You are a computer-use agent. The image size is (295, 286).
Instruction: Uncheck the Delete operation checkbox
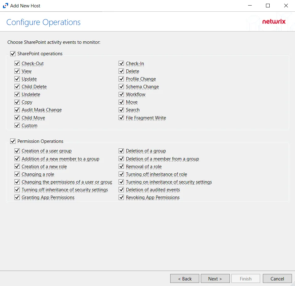(121, 71)
